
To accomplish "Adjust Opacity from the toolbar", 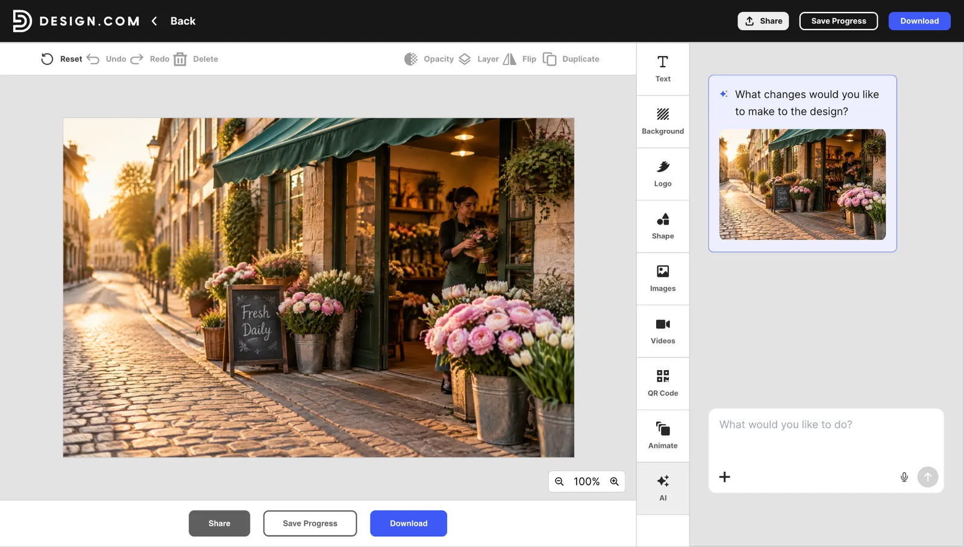I will tap(429, 59).
